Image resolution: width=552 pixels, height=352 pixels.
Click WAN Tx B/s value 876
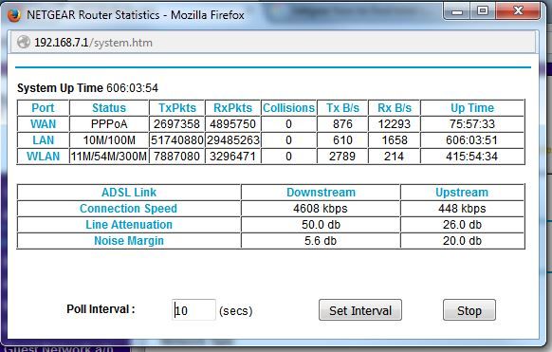(x=342, y=124)
